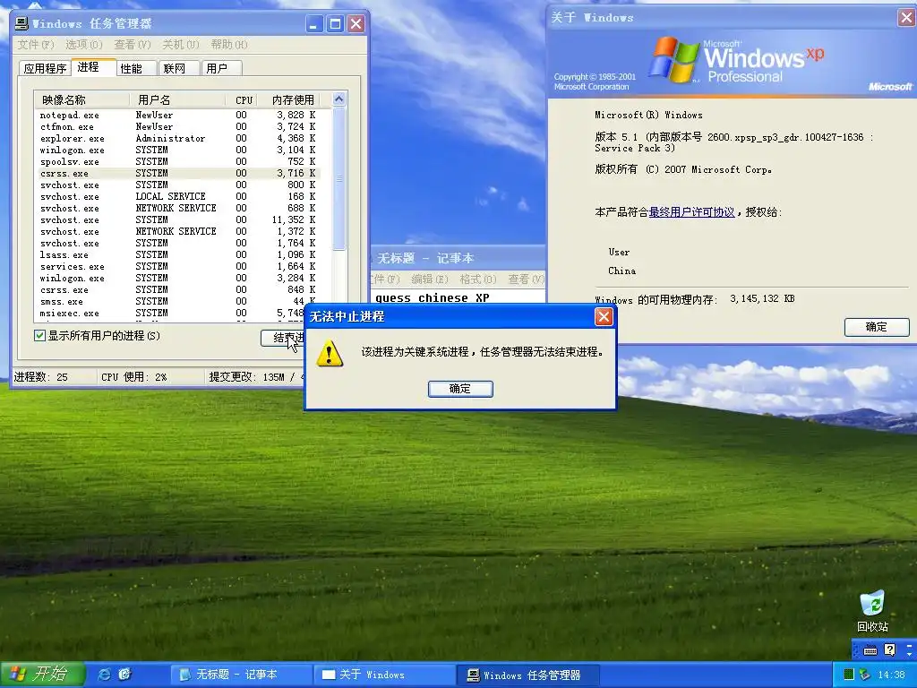Click the green CPU usage tray icon
Viewport: 917px width, 688px height.
pyautogui.click(x=849, y=675)
